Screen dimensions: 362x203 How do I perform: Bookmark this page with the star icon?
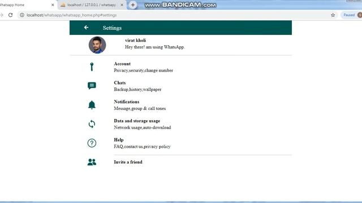tap(333, 15)
